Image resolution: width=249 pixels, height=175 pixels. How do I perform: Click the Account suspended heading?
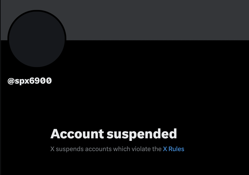[113, 134]
